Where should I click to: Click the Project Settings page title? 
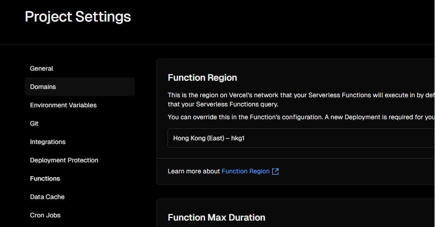(x=78, y=17)
